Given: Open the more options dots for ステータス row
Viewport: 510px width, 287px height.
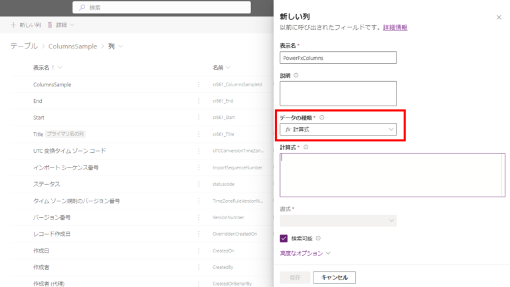Looking at the screenshot, I should pos(199,184).
